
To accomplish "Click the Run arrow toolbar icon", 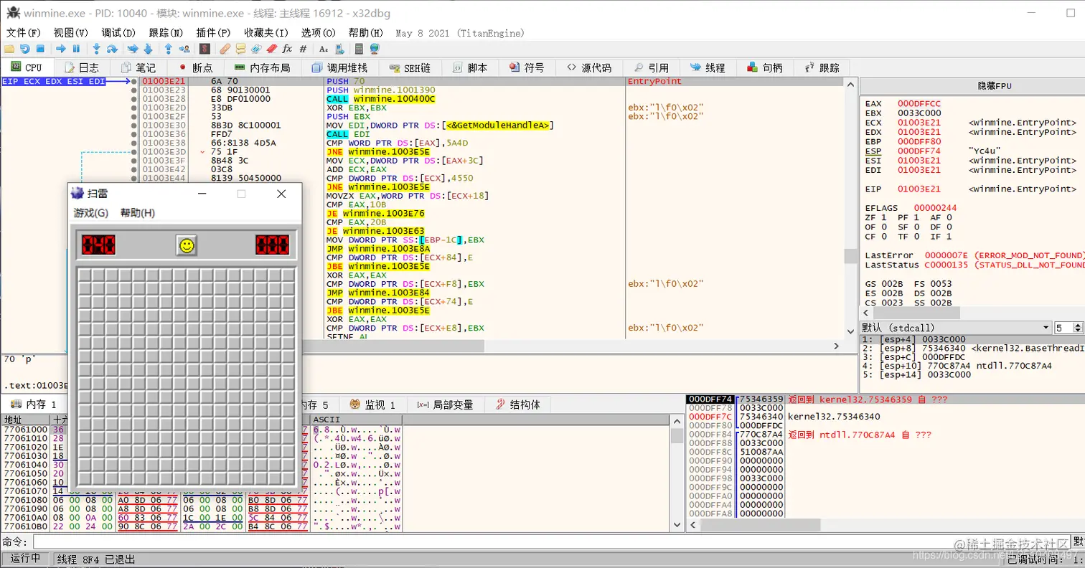I will (x=61, y=49).
